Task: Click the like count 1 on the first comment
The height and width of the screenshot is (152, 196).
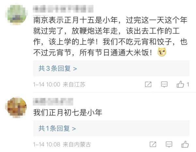Action: tap(188, 85)
